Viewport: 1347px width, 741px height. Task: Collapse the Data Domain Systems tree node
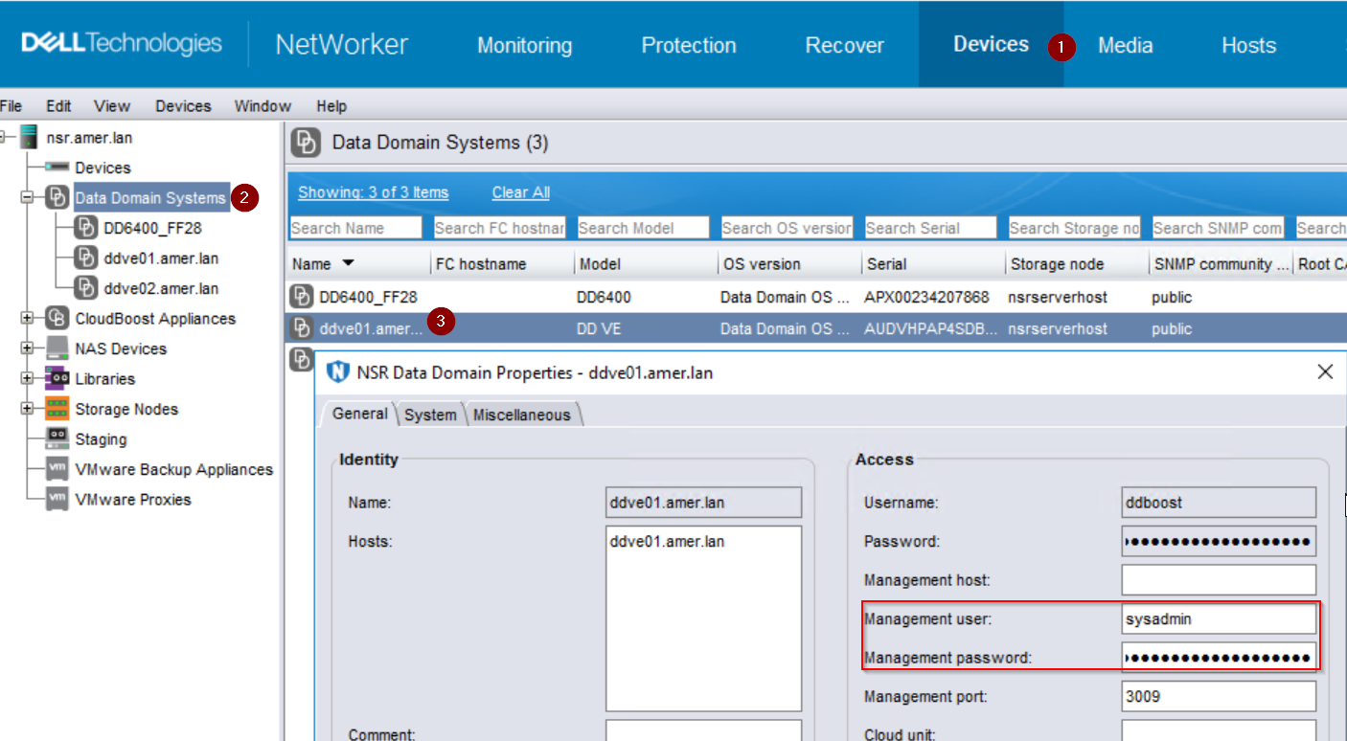pyautogui.click(x=27, y=198)
